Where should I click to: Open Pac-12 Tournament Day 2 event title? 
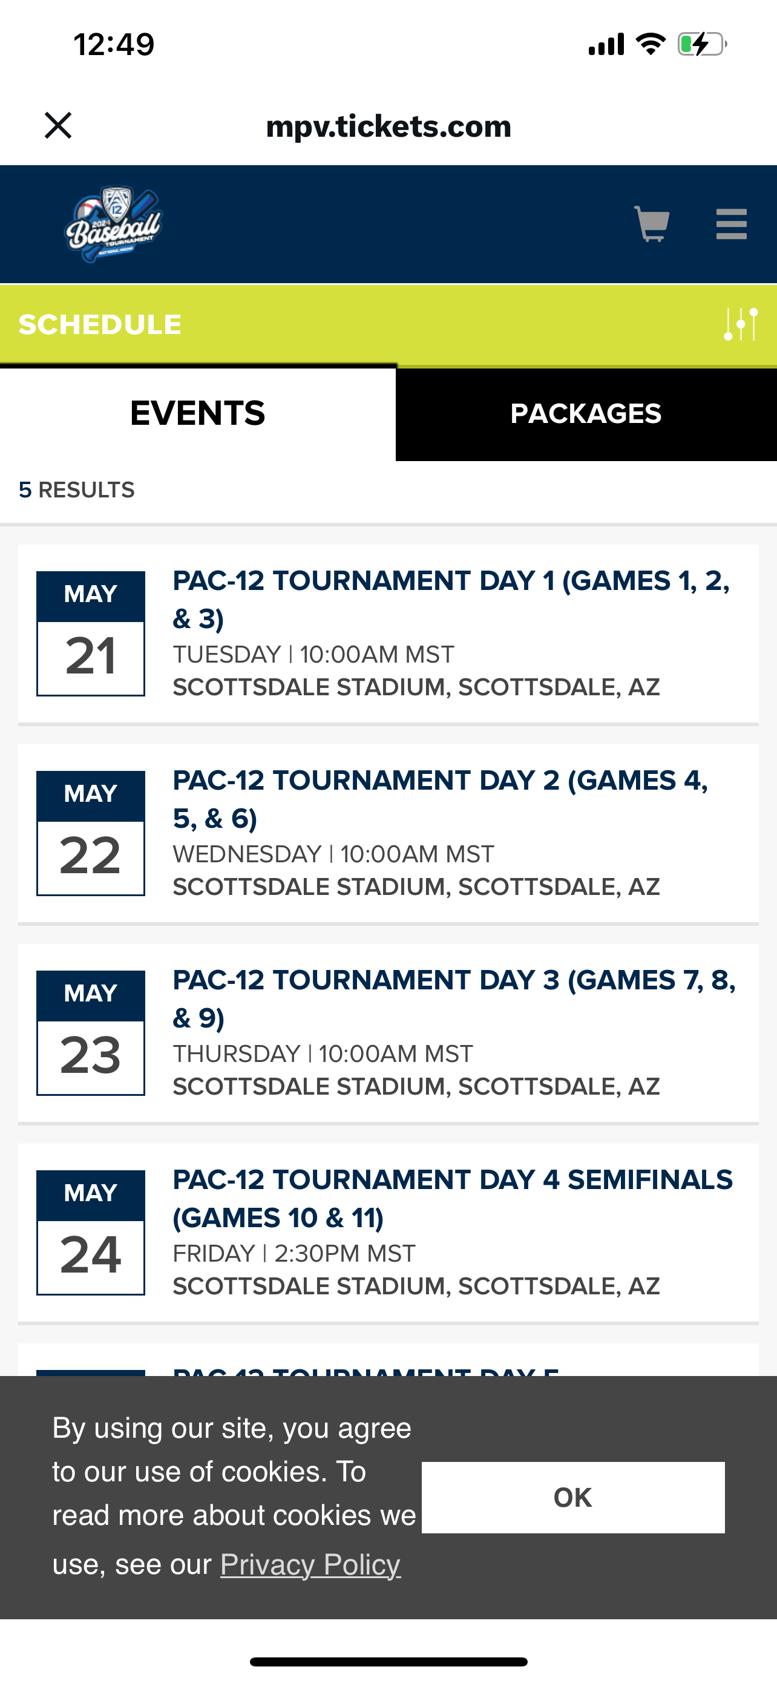tap(441, 799)
